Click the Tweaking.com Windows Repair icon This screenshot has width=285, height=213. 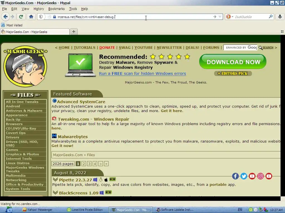pos(54,119)
